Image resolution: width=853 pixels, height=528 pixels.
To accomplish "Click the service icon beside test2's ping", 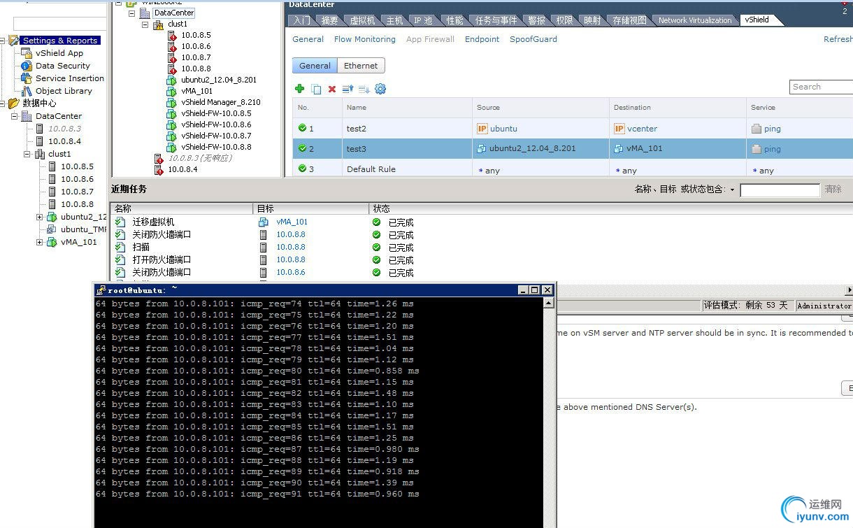I will click(756, 129).
